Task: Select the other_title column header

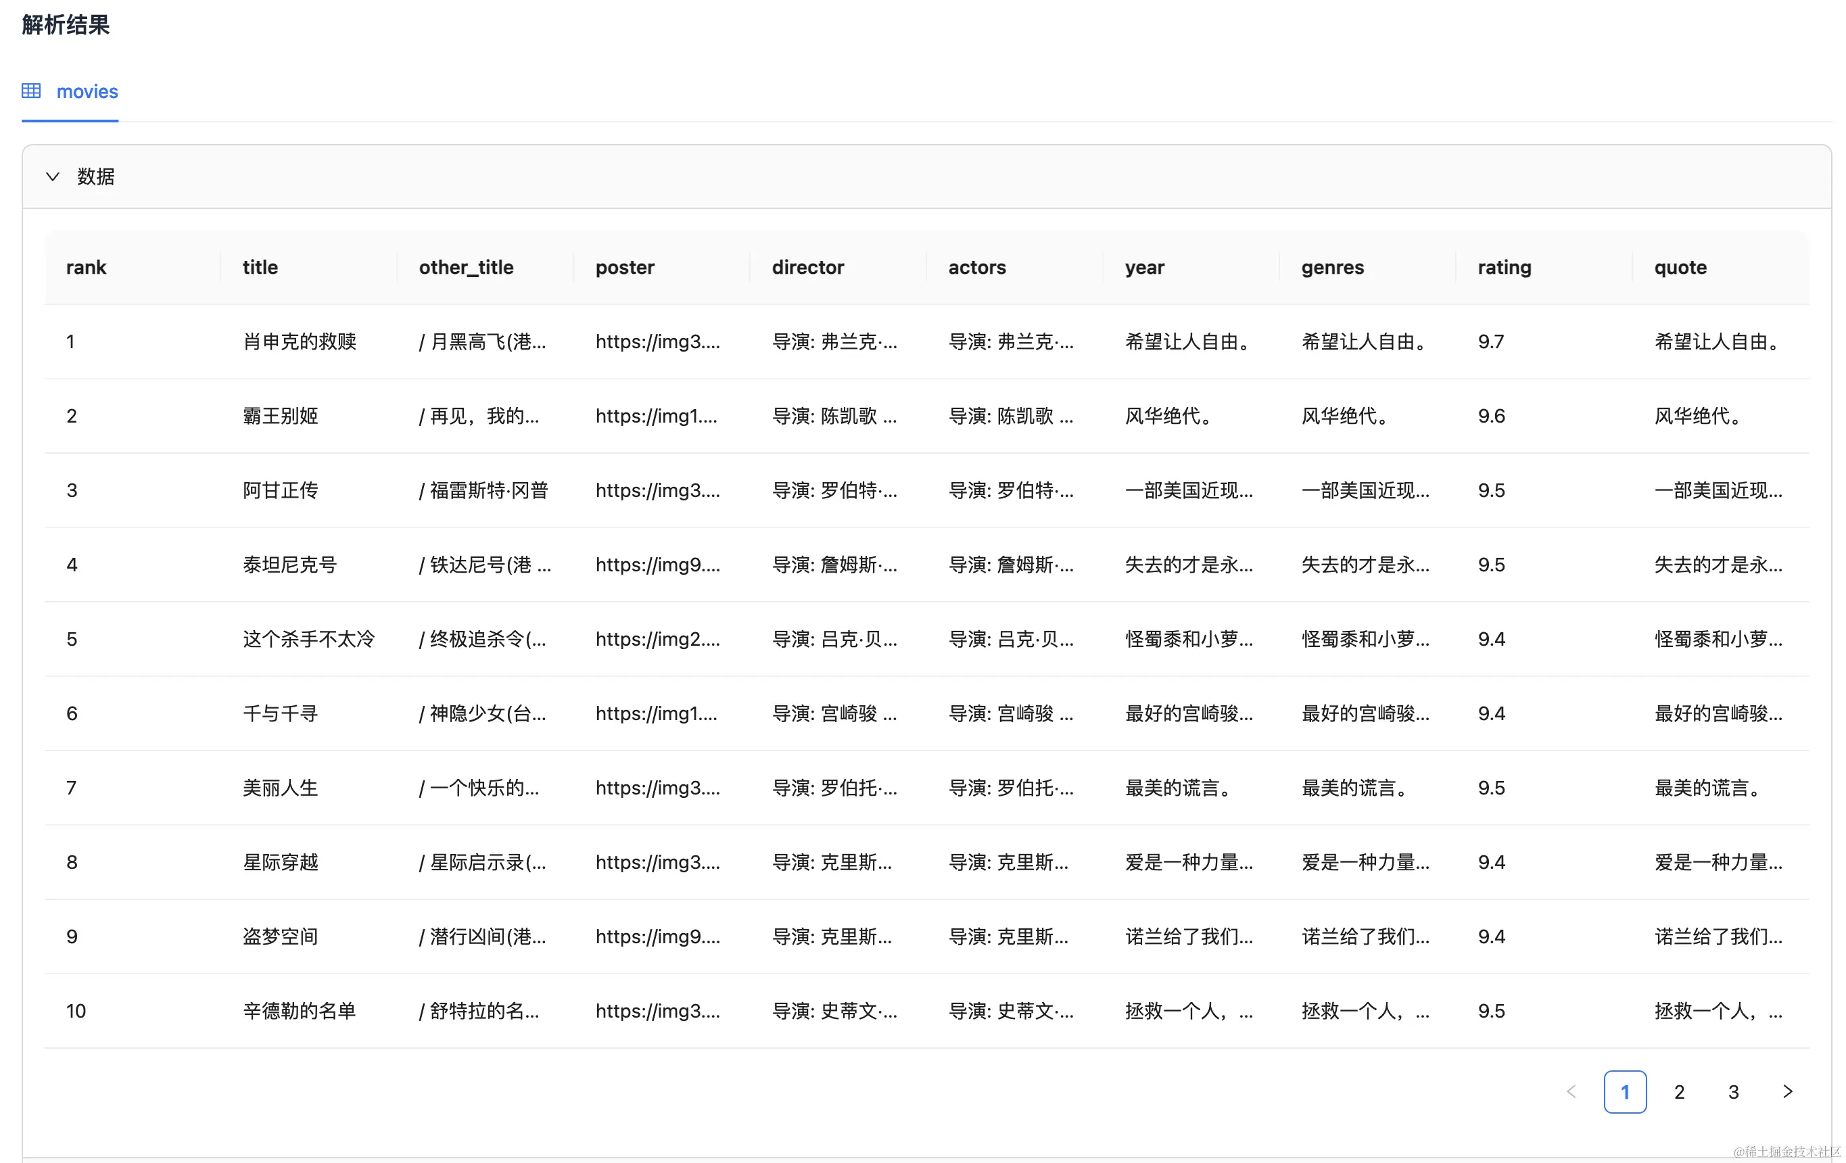Action: coord(466,268)
